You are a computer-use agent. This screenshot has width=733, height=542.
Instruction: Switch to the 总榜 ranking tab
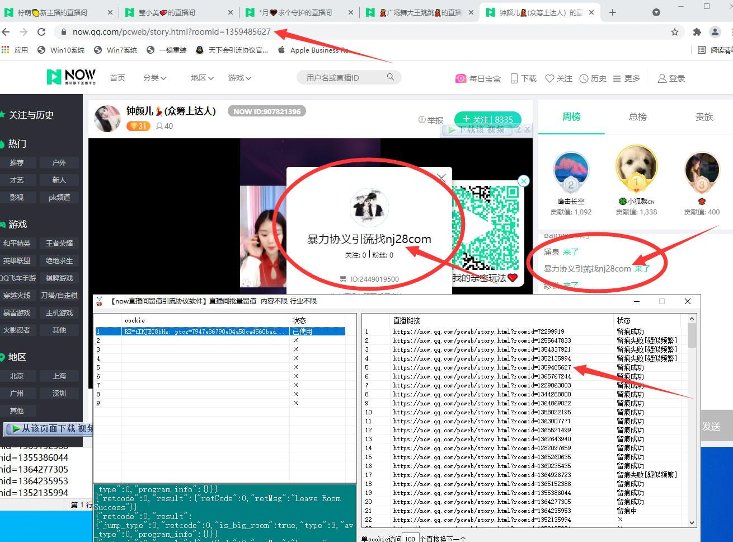[x=638, y=116]
